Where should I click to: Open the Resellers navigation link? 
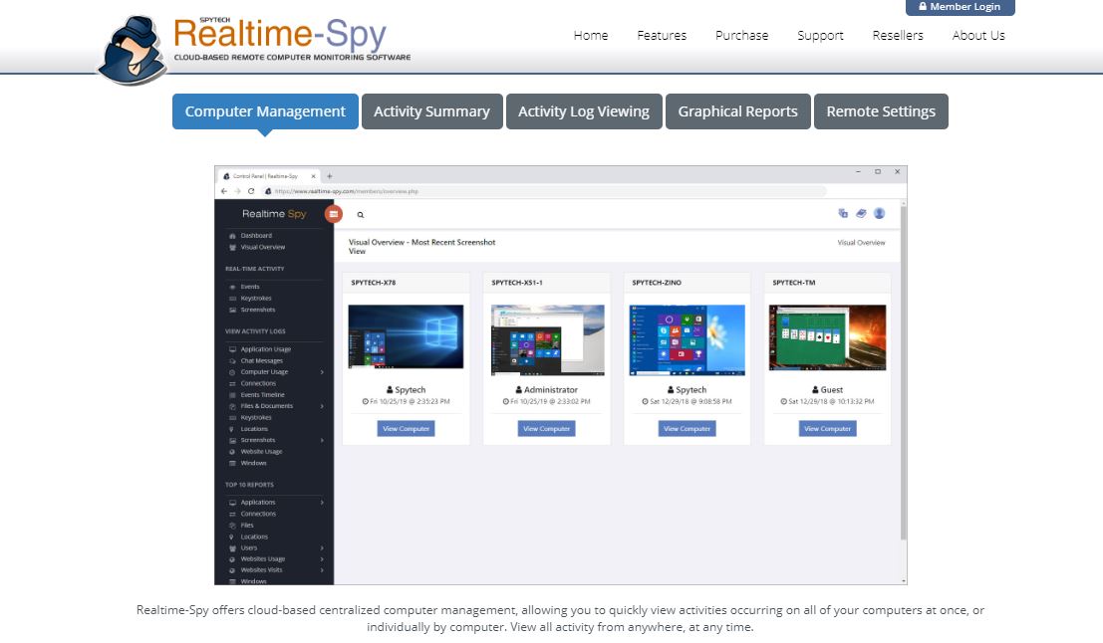click(x=898, y=35)
